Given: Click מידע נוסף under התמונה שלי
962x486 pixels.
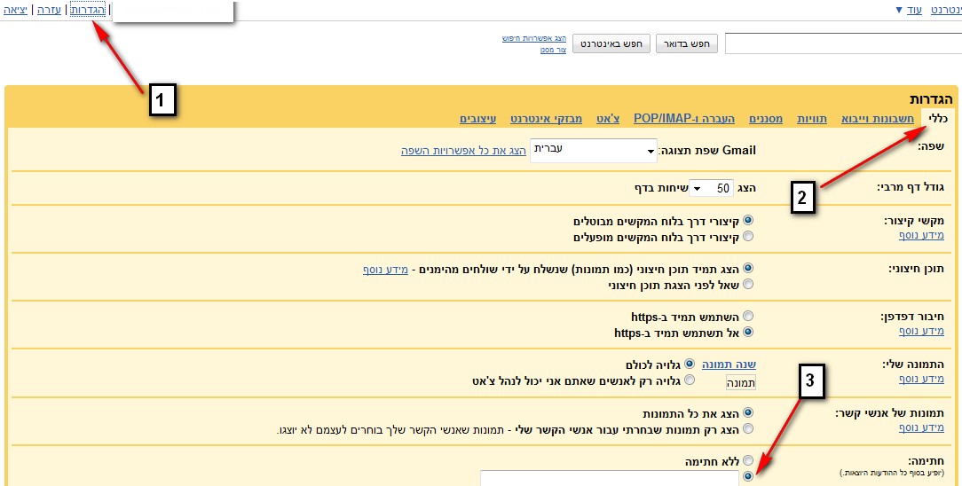Looking at the screenshot, I should tap(921, 379).
